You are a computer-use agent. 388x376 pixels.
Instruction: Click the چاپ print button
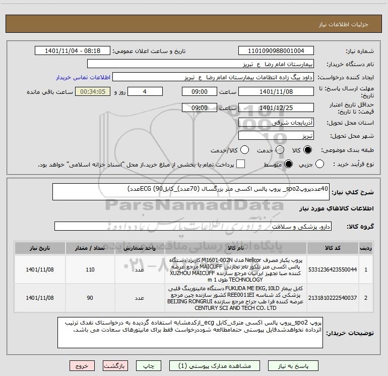(x=149, y=366)
